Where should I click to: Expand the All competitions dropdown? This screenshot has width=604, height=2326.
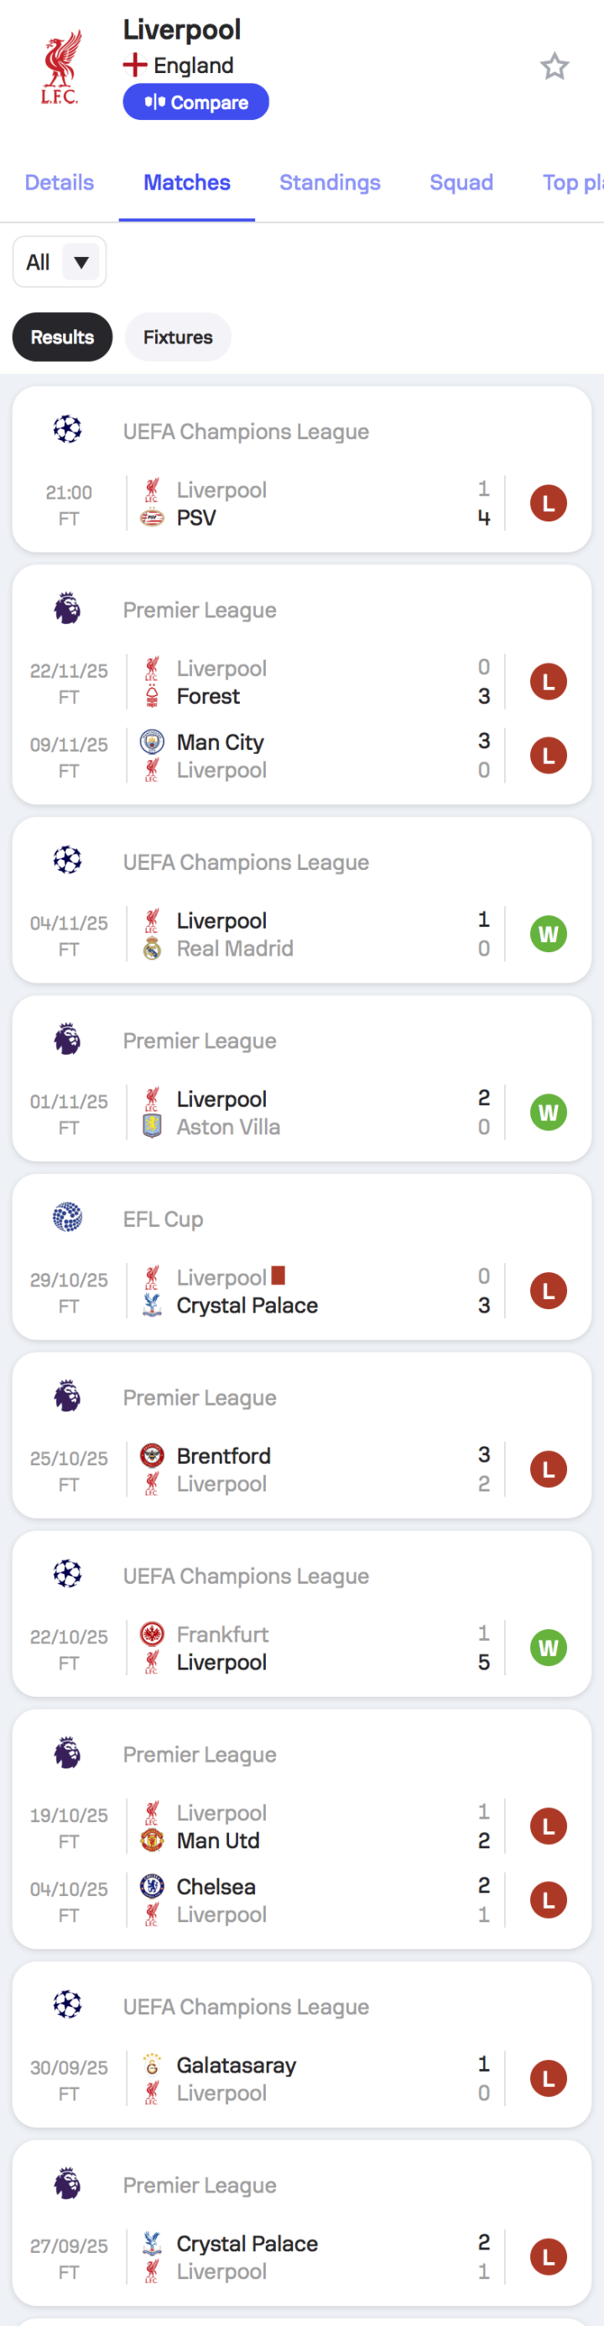click(60, 262)
